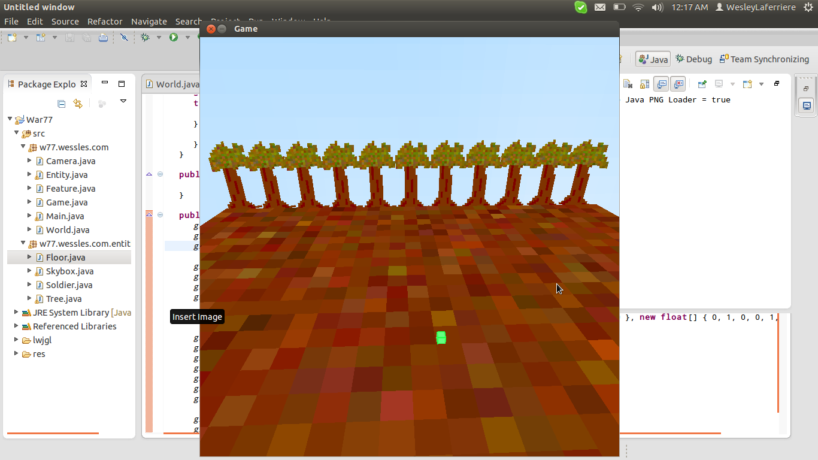
Task: Click the Open Console icon
Action: 747,84
